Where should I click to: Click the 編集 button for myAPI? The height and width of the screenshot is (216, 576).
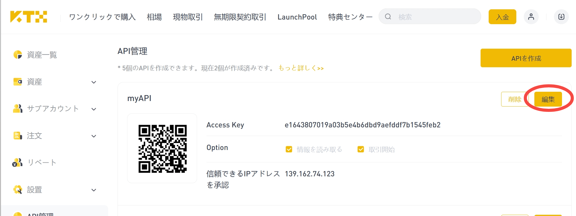pos(548,99)
